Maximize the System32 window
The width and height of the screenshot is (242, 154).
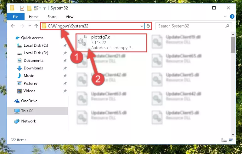coord(214,8)
